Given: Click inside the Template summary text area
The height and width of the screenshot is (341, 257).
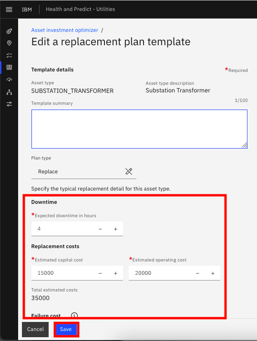Looking at the screenshot, I should tap(139, 129).
